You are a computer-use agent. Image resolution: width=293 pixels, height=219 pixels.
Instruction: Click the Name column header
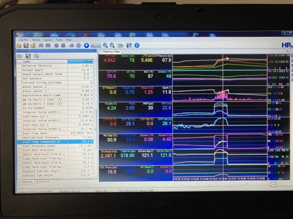[27, 61]
